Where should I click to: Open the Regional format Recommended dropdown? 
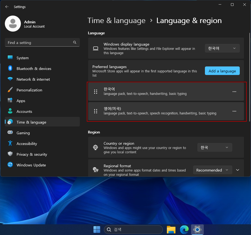click(x=213, y=170)
